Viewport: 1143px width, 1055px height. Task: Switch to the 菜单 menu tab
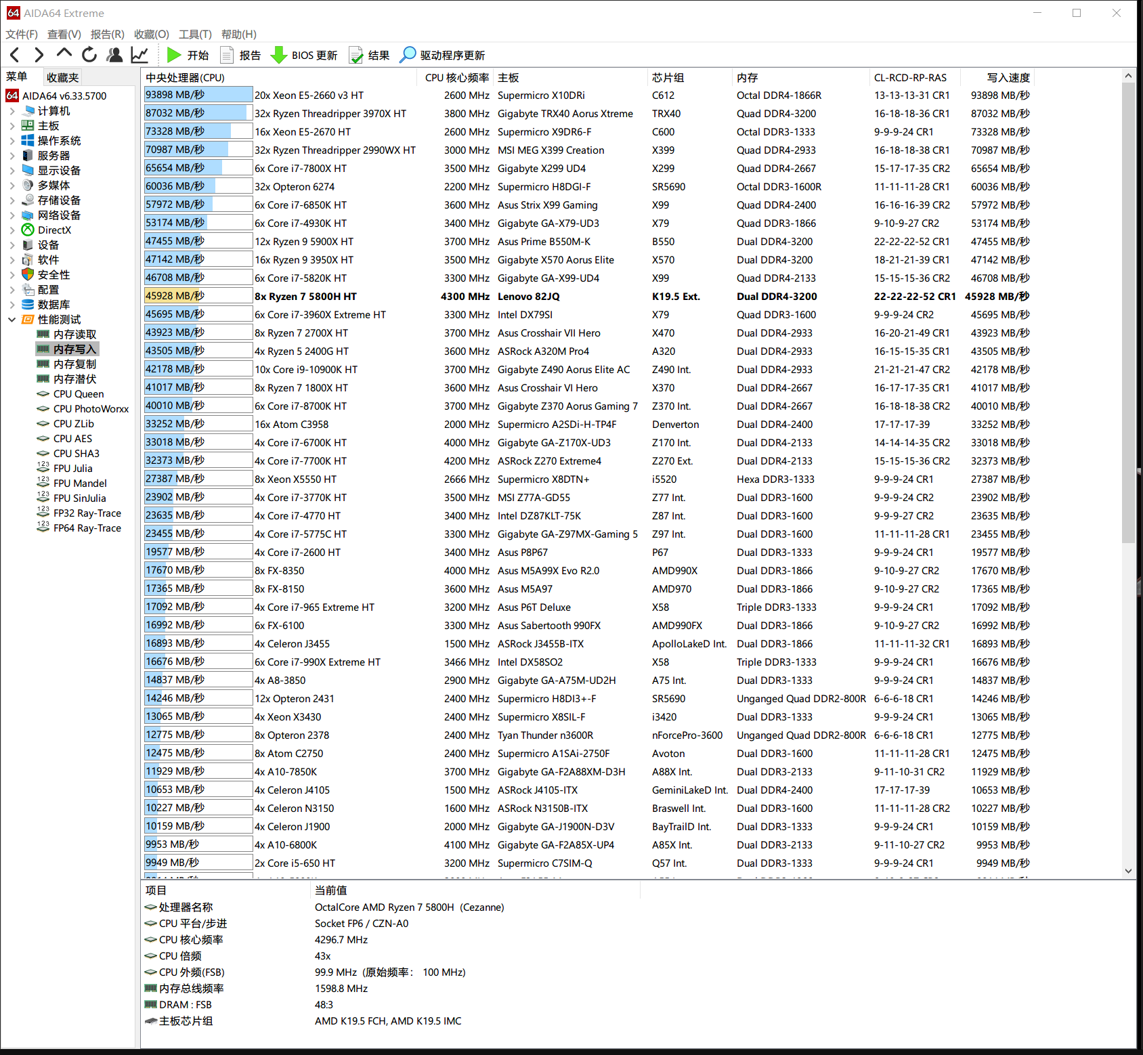click(17, 77)
